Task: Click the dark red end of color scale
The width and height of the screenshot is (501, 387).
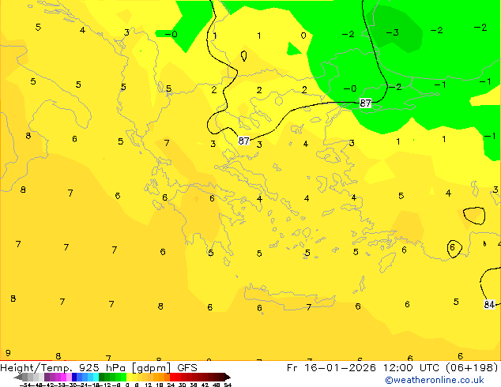Action: click(x=224, y=378)
